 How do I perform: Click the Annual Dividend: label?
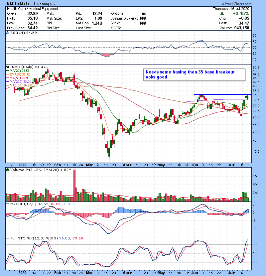(124, 18)
